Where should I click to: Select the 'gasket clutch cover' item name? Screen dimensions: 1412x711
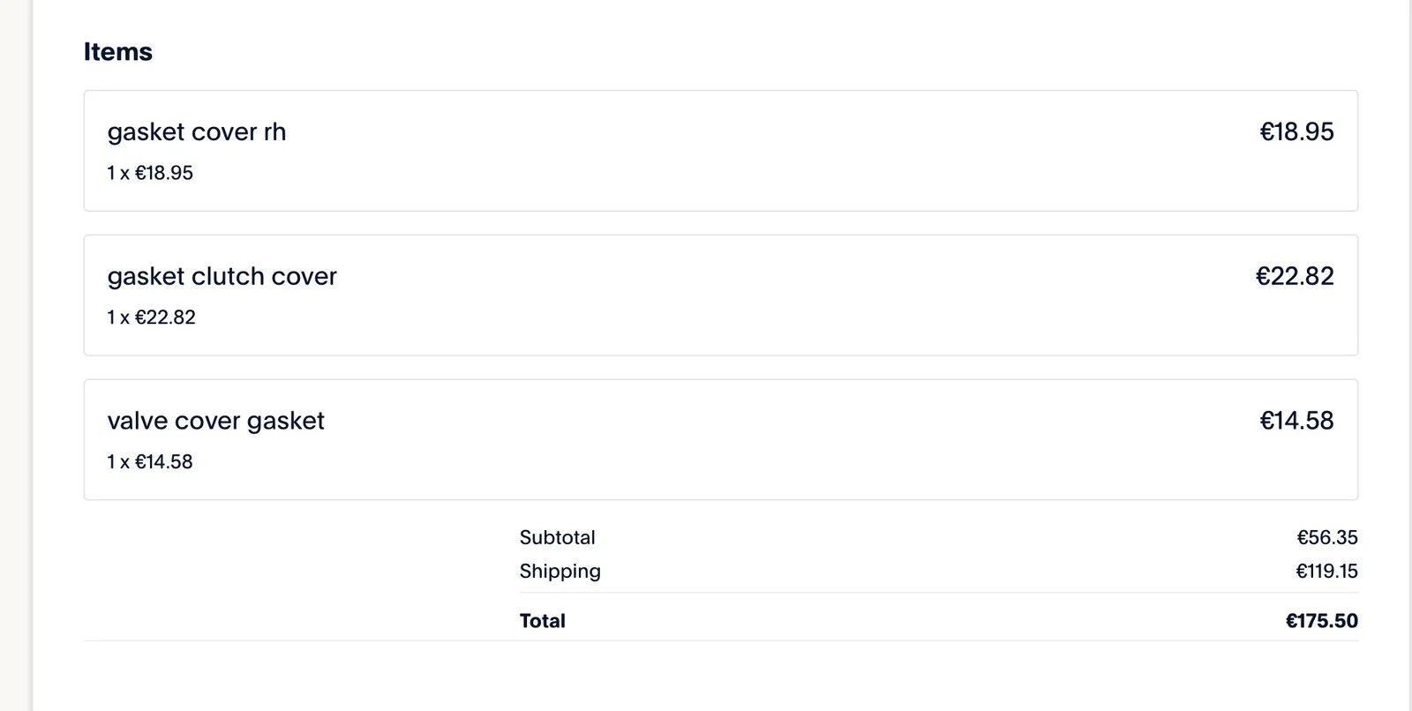222,277
